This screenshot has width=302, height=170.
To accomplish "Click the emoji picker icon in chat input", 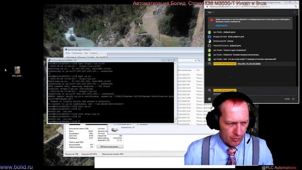I will 210,99.
